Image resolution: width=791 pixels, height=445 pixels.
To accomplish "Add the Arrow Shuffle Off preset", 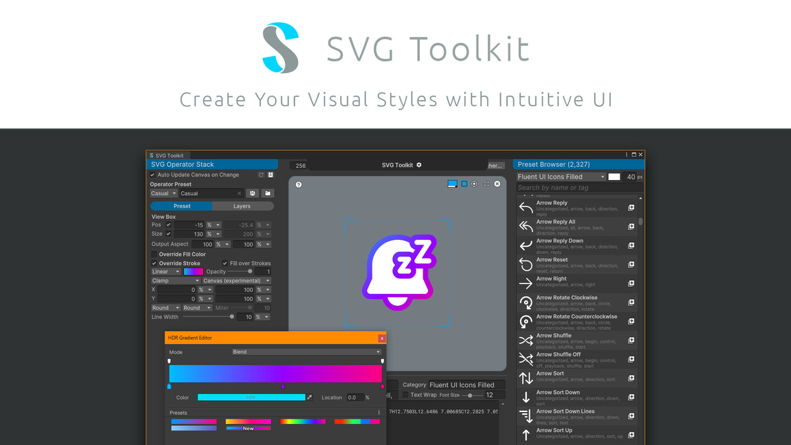I will 631,359.
